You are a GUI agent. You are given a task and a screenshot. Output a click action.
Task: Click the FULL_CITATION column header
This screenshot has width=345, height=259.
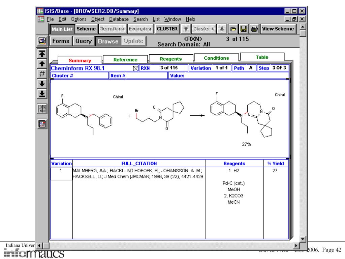click(x=139, y=164)
